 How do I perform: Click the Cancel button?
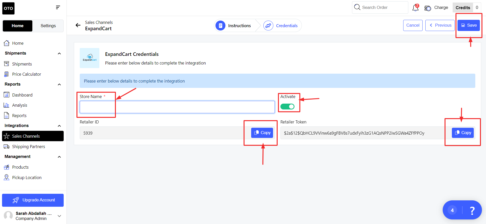click(x=413, y=25)
